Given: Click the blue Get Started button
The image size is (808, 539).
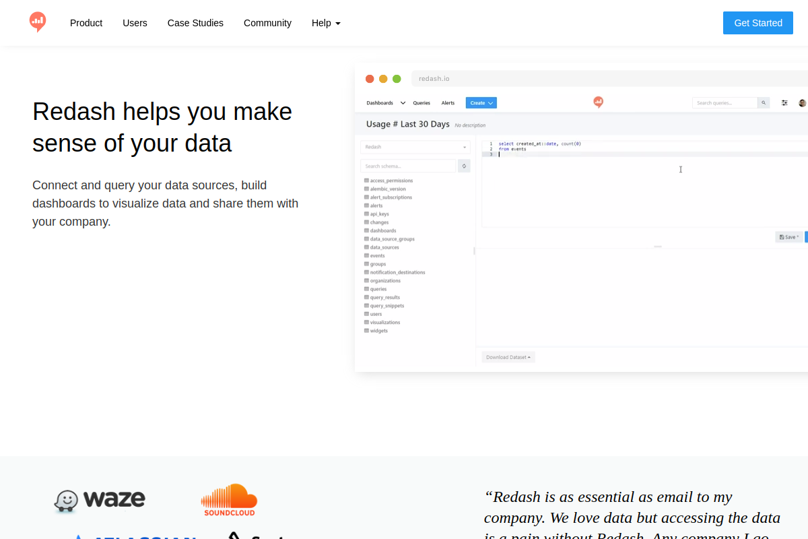Looking at the screenshot, I should [758, 23].
